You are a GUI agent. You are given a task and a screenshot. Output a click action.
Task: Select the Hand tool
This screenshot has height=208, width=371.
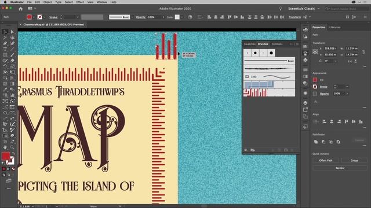[5, 147]
